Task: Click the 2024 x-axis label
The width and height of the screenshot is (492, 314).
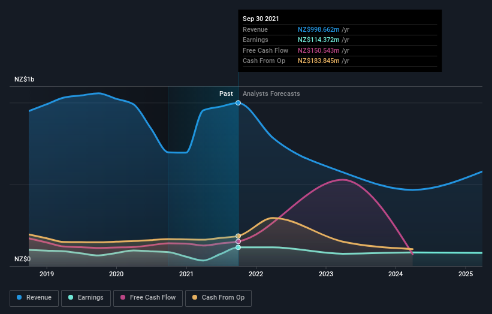Action: (x=396, y=274)
